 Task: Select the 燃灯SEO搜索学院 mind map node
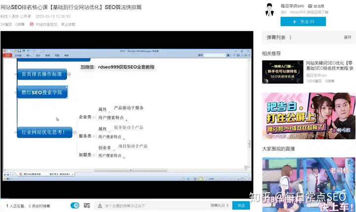coord(42,92)
